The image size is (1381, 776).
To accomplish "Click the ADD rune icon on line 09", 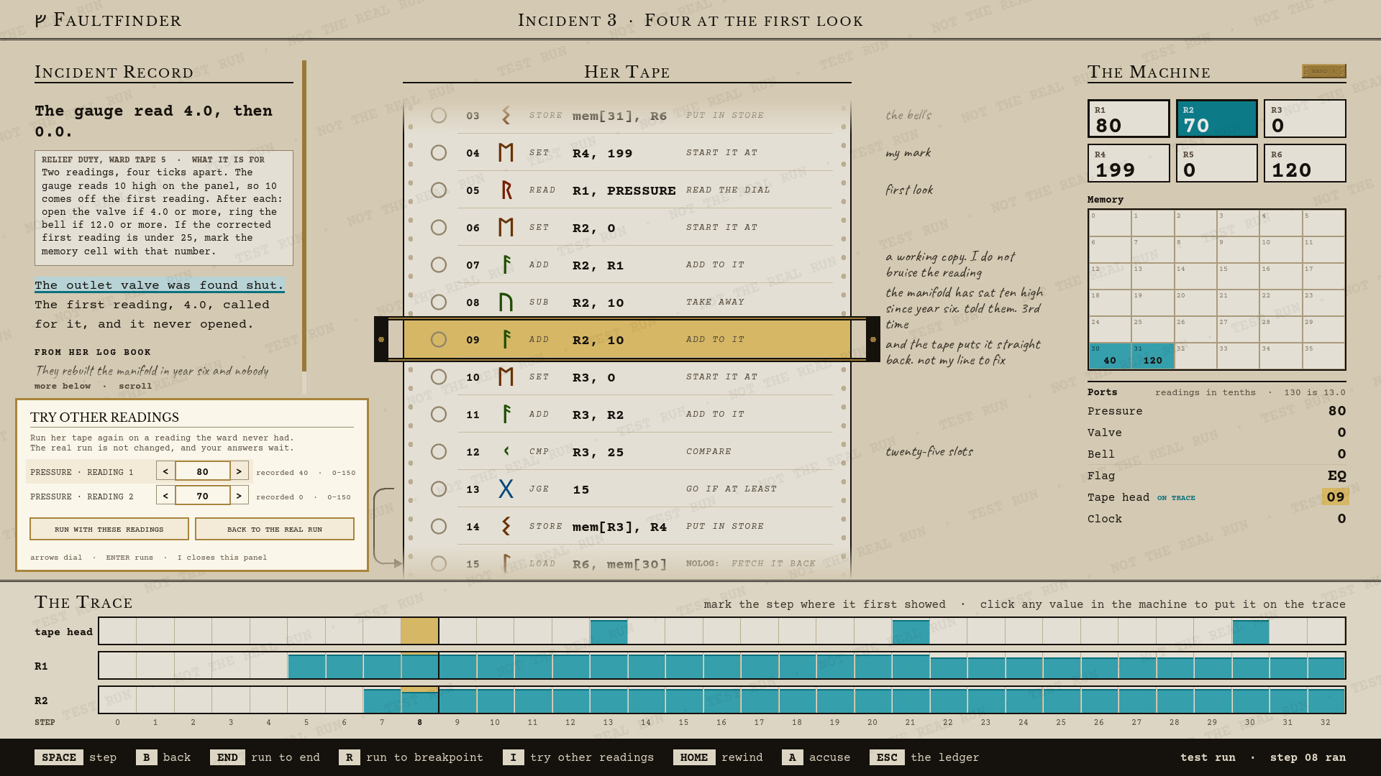I will [x=506, y=339].
